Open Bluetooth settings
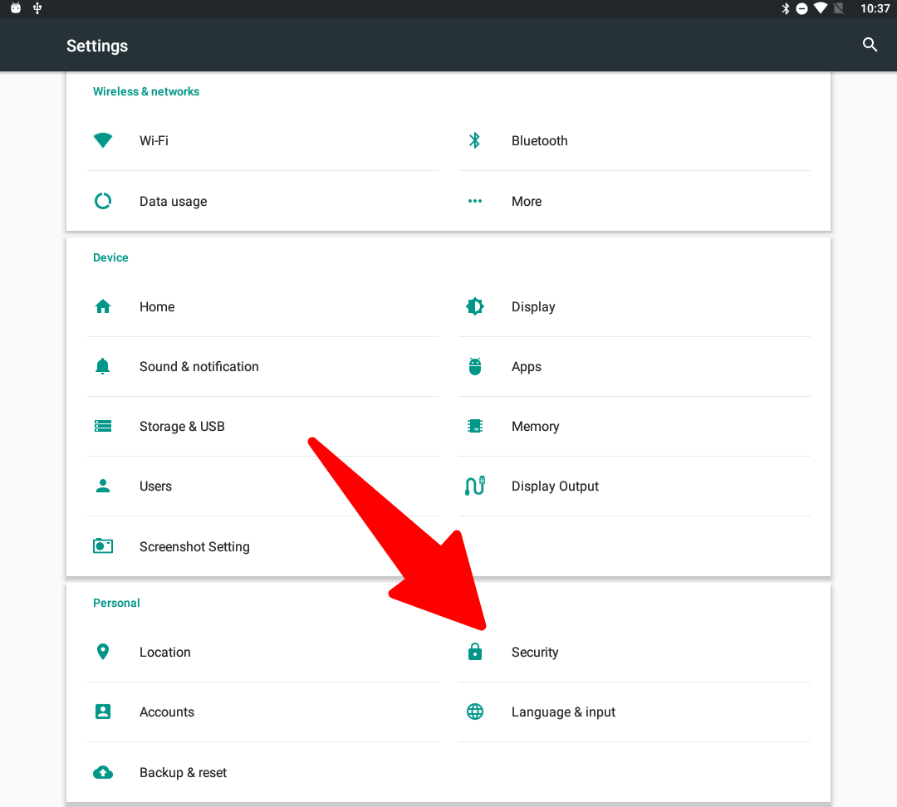The width and height of the screenshot is (897, 807). click(x=635, y=140)
